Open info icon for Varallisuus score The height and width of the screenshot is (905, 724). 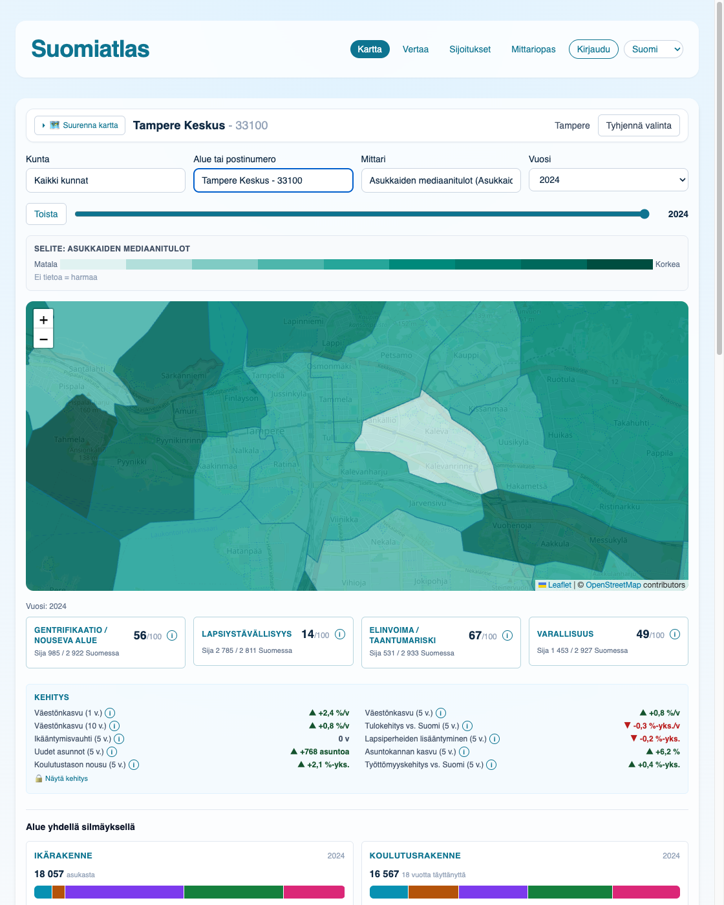(x=675, y=634)
